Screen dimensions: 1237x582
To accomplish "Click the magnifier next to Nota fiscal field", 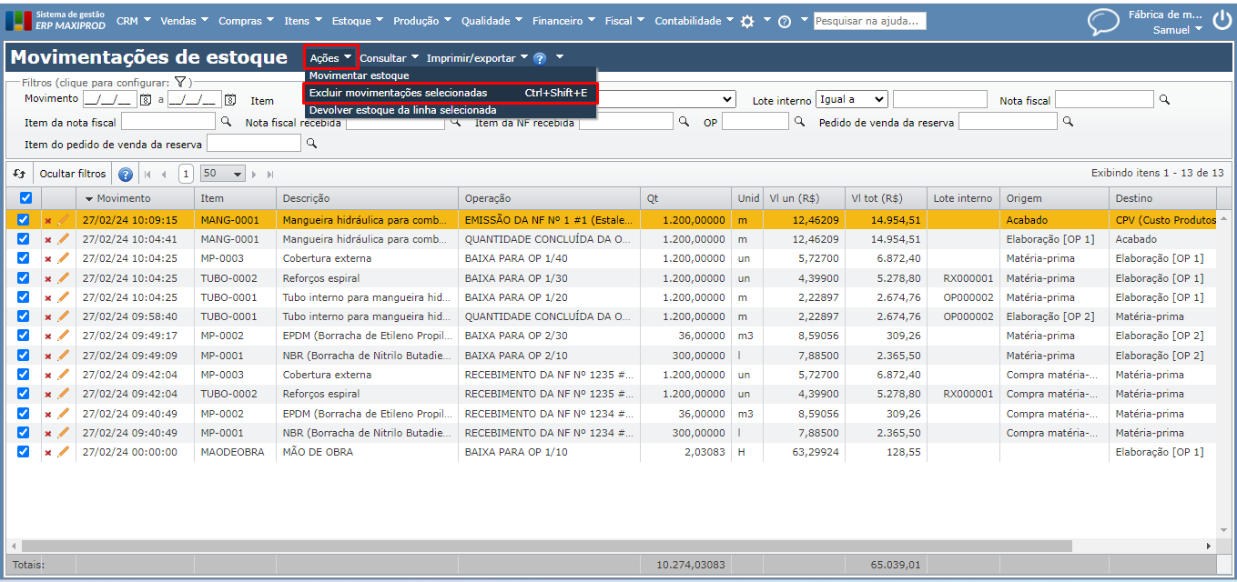I will 1164,99.
